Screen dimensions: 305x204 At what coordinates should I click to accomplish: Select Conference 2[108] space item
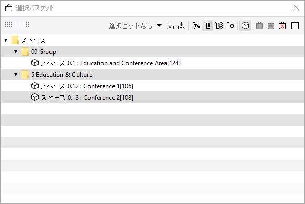pyautogui.click(x=152, y=98)
